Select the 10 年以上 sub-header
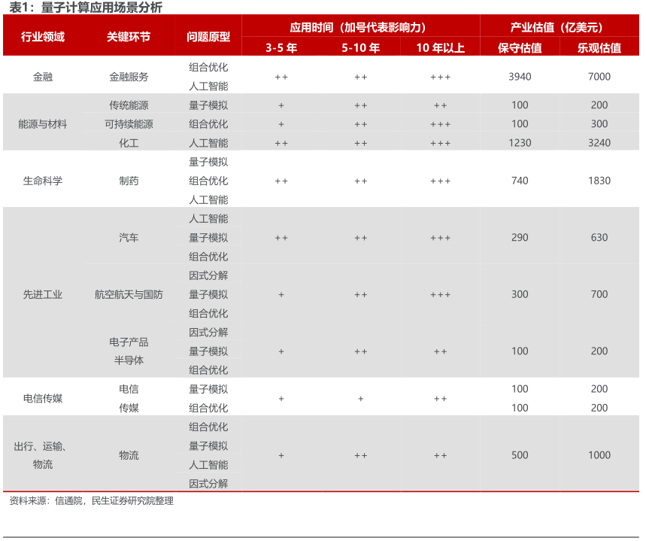This screenshot has height=541, width=646. 440,47
